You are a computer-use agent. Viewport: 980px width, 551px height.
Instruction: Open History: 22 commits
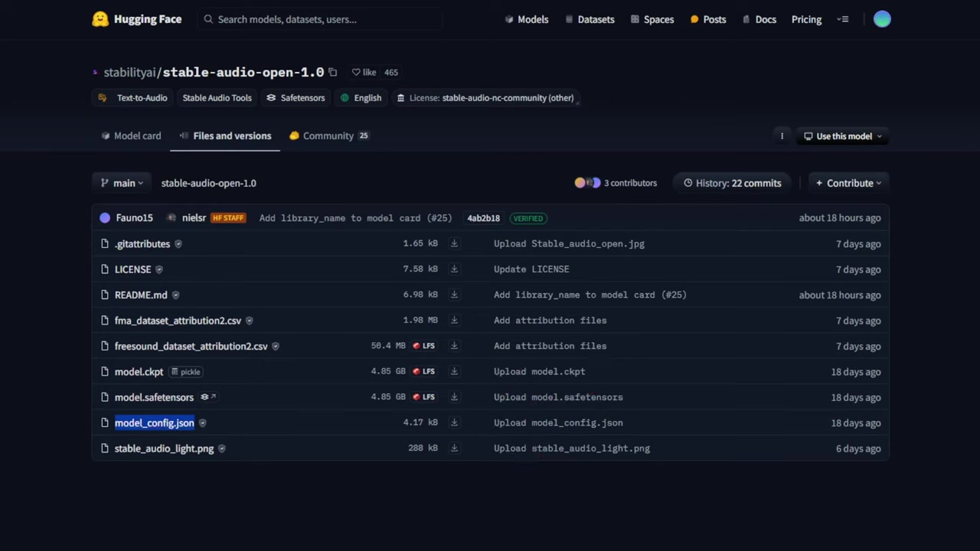click(732, 183)
